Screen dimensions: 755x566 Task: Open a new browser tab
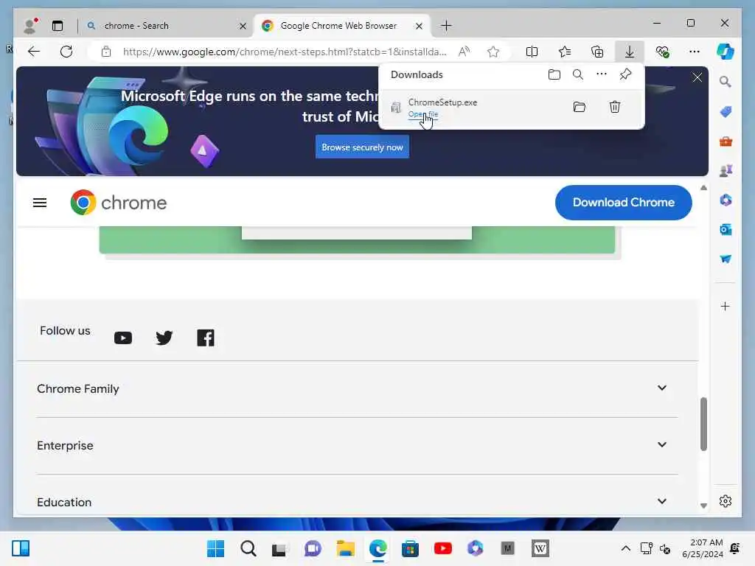point(446,26)
